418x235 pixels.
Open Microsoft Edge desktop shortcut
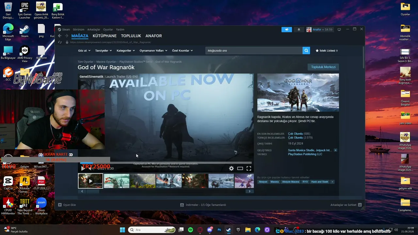[8, 32]
